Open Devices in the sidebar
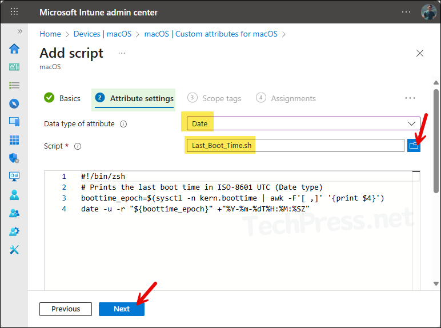The width and height of the screenshot is (441, 328). pyautogui.click(x=14, y=122)
